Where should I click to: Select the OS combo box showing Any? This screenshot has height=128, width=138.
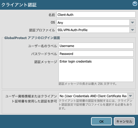93,23
